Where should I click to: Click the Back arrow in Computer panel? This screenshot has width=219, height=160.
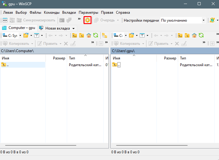50,36
